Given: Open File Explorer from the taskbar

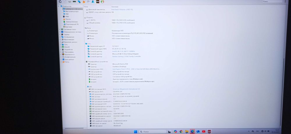Looking at the screenshot, I should [x=187, y=131].
